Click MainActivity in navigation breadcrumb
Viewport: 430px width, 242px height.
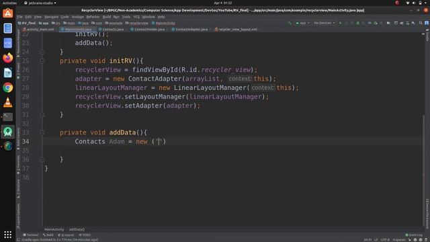[x=163, y=23]
